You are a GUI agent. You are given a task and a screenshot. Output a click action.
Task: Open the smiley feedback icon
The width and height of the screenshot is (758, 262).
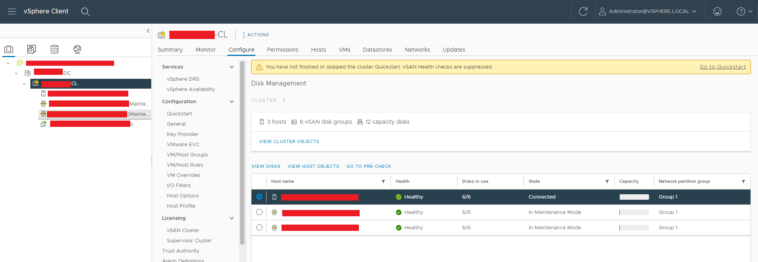click(717, 11)
